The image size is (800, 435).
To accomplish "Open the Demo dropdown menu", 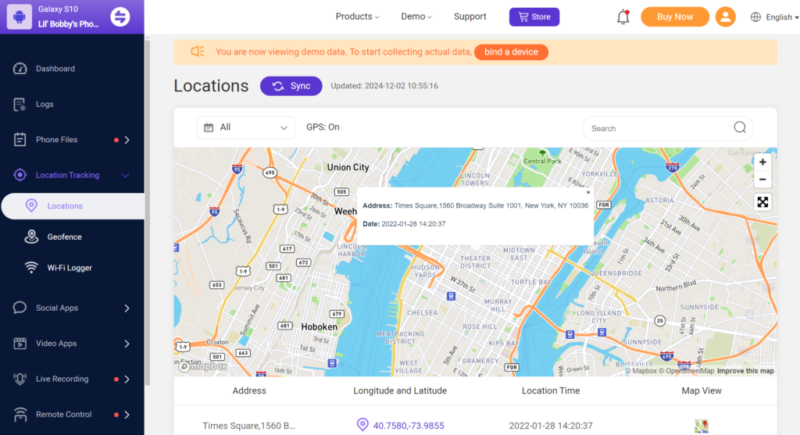I will coord(416,17).
